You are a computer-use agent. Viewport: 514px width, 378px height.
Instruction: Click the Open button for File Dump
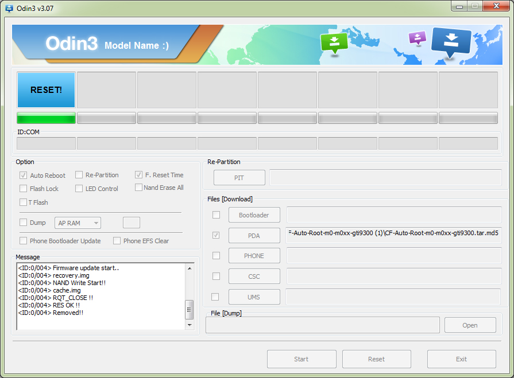(x=470, y=325)
